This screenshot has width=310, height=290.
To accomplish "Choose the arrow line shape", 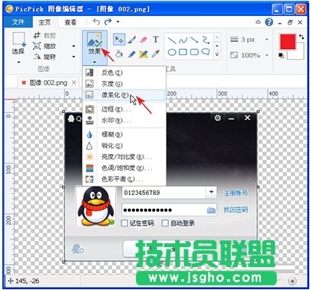I will pyautogui.click(x=194, y=40).
